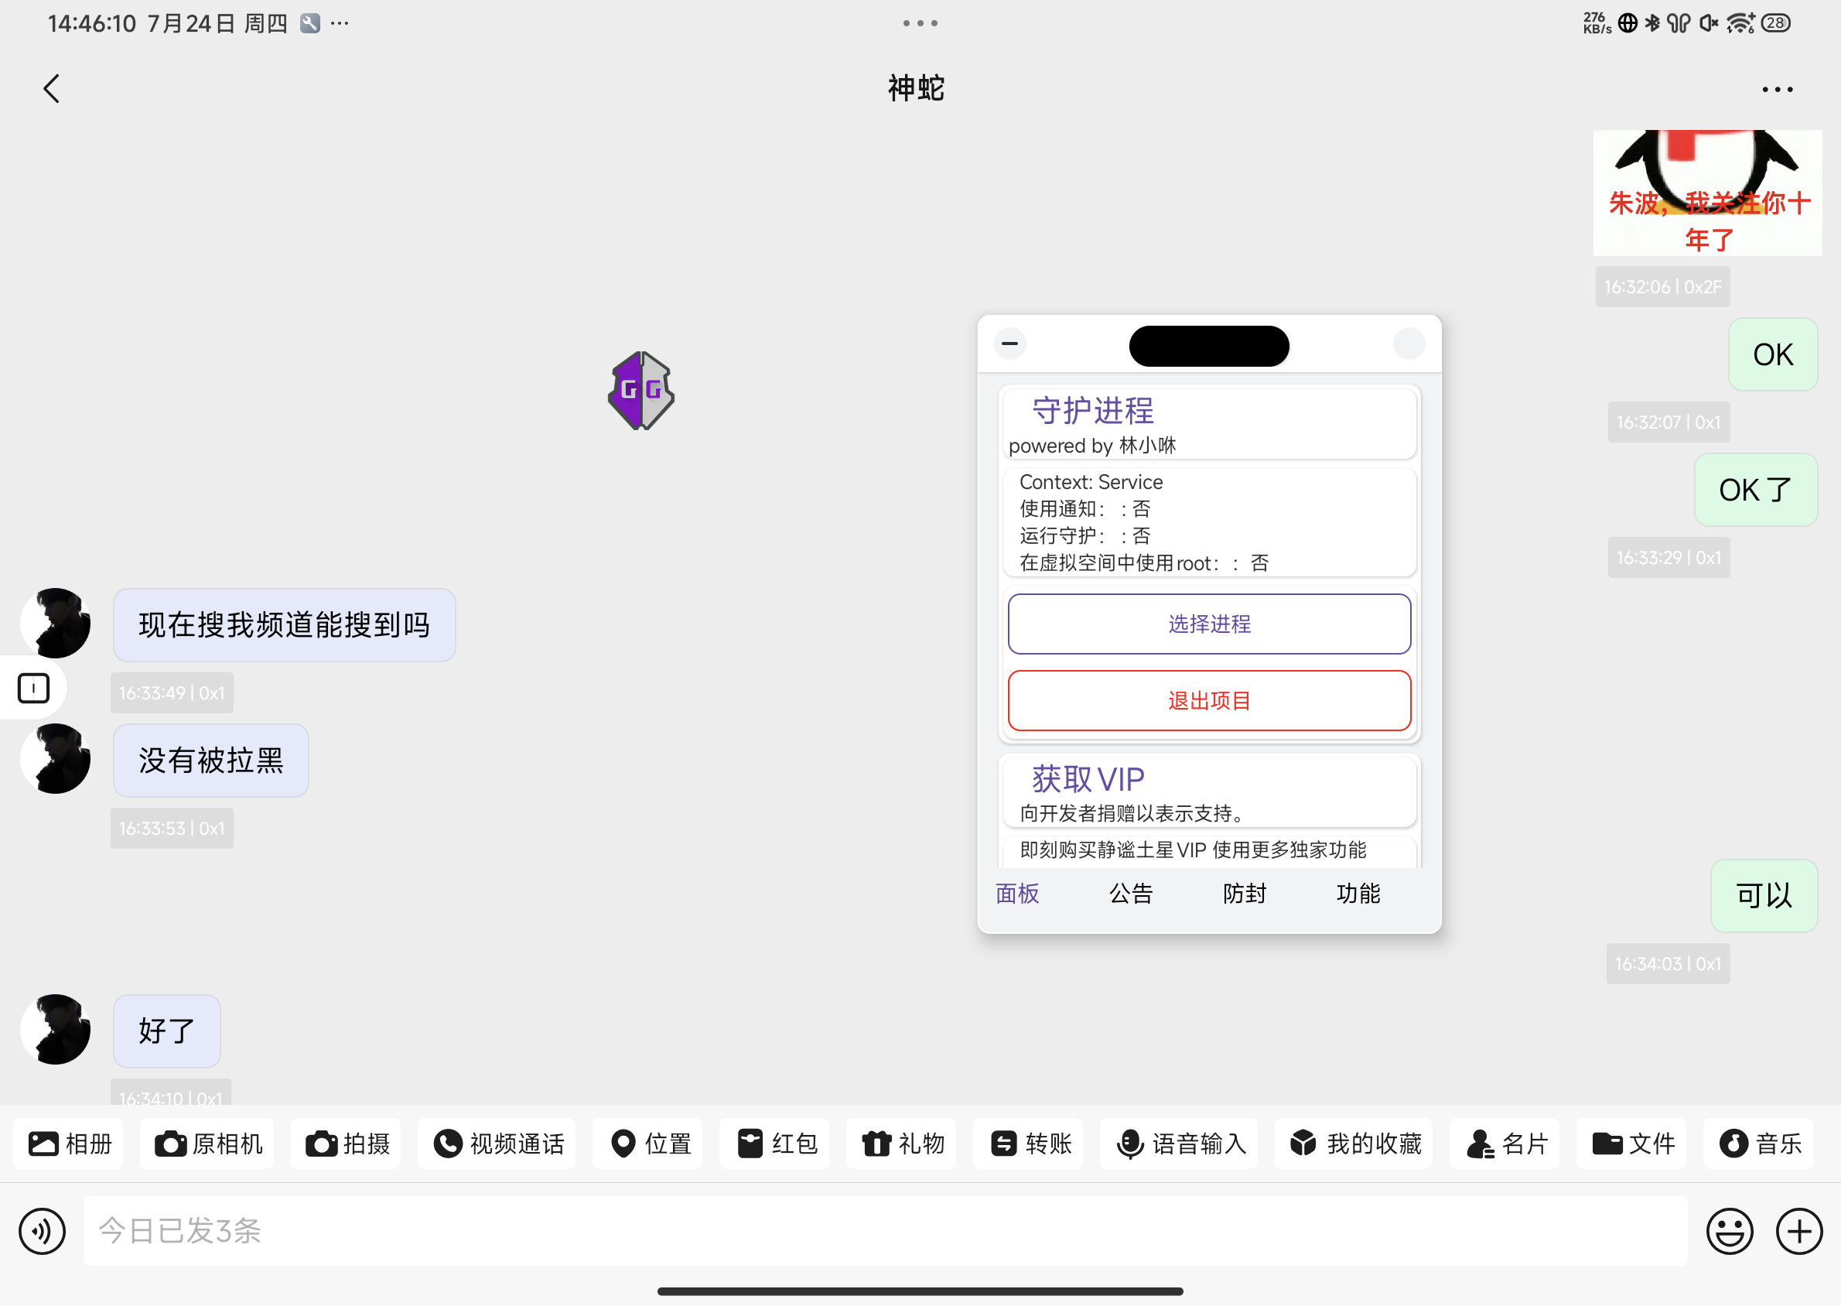Viewport: 1841px width, 1306px height.
Task: Select the sent OK message
Action: [x=1773, y=354]
